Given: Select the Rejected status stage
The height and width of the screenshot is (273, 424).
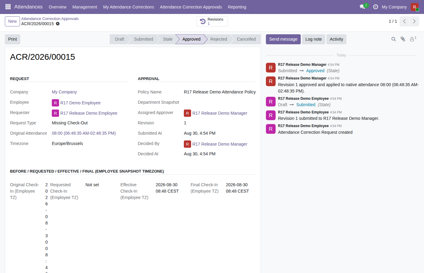Looking at the screenshot, I should click(x=219, y=39).
